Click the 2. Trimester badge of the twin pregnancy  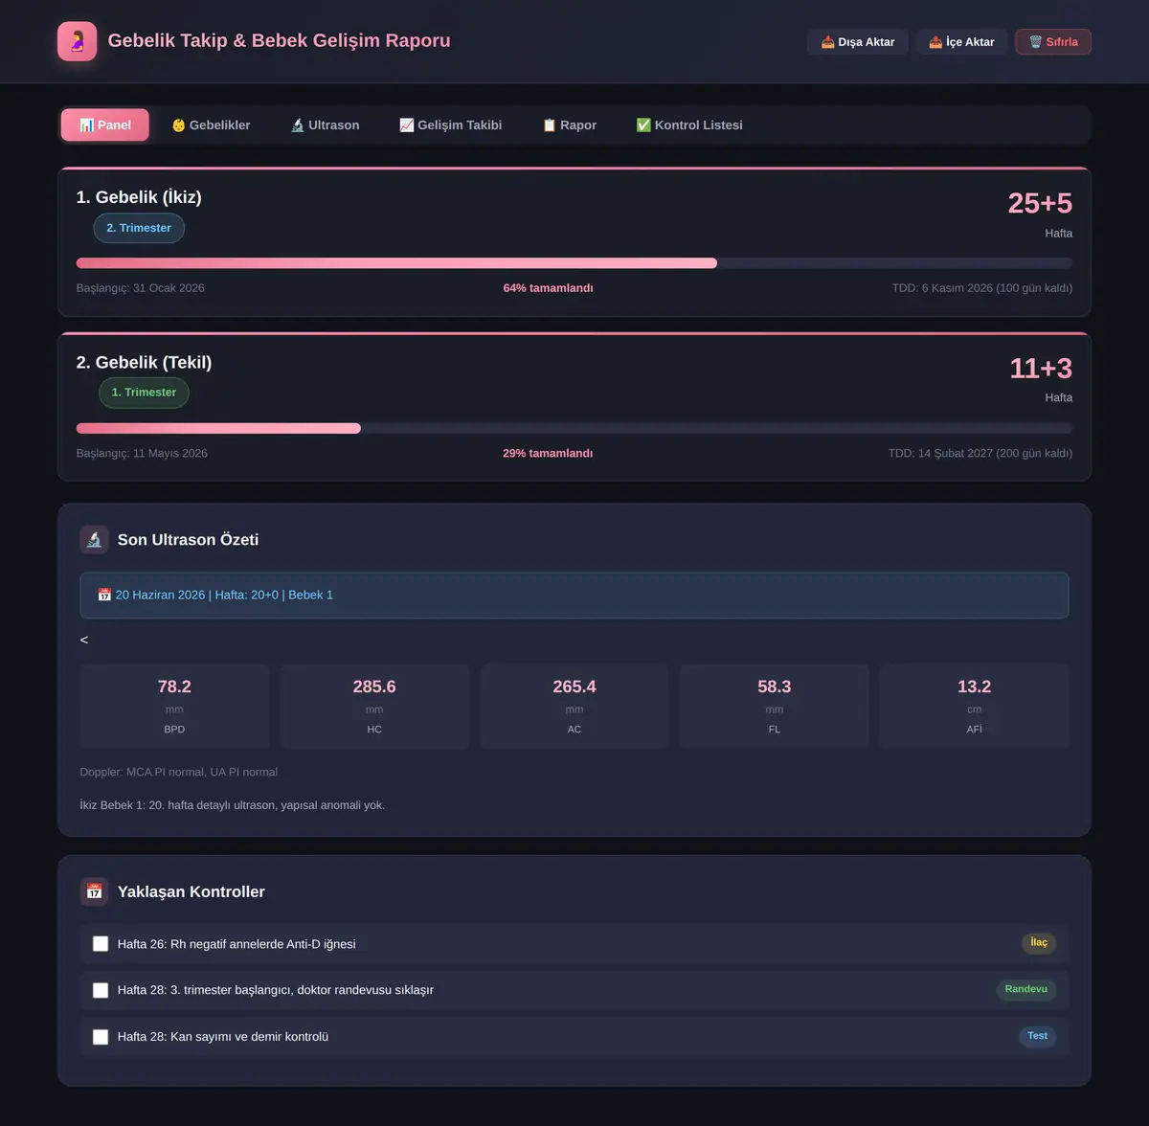tap(139, 228)
